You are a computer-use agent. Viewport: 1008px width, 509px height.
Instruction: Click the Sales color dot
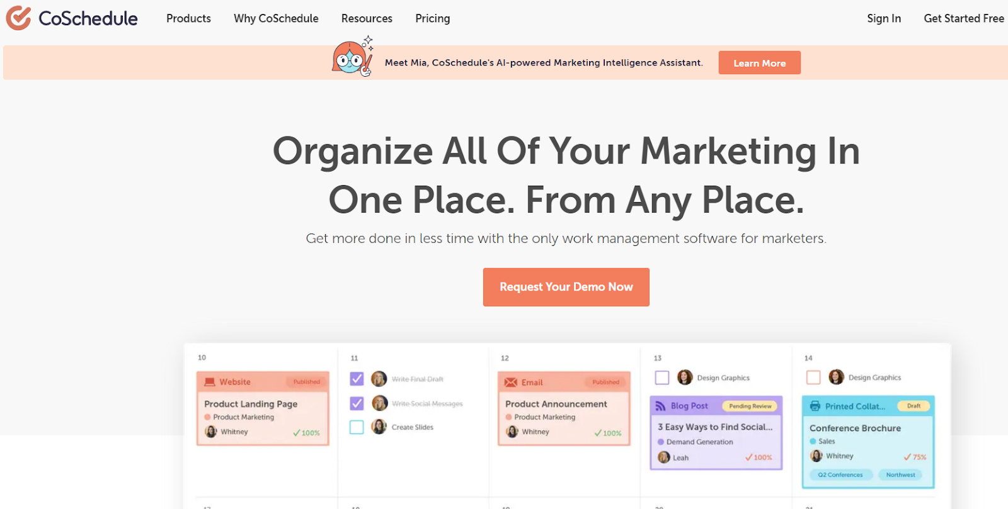(813, 442)
